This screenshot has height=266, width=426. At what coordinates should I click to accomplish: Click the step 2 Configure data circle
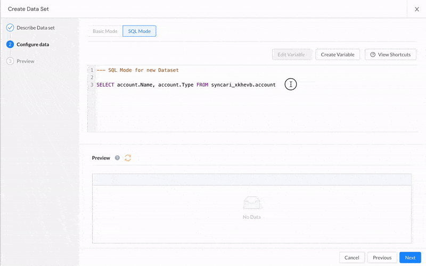[x=10, y=44]
